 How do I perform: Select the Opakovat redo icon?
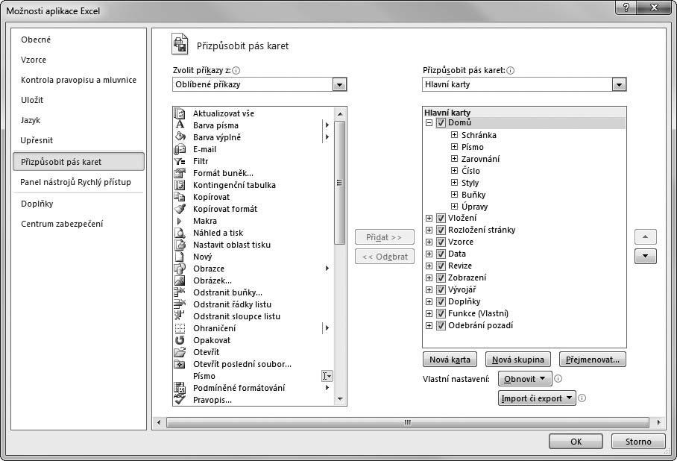[x=180, y=340]
